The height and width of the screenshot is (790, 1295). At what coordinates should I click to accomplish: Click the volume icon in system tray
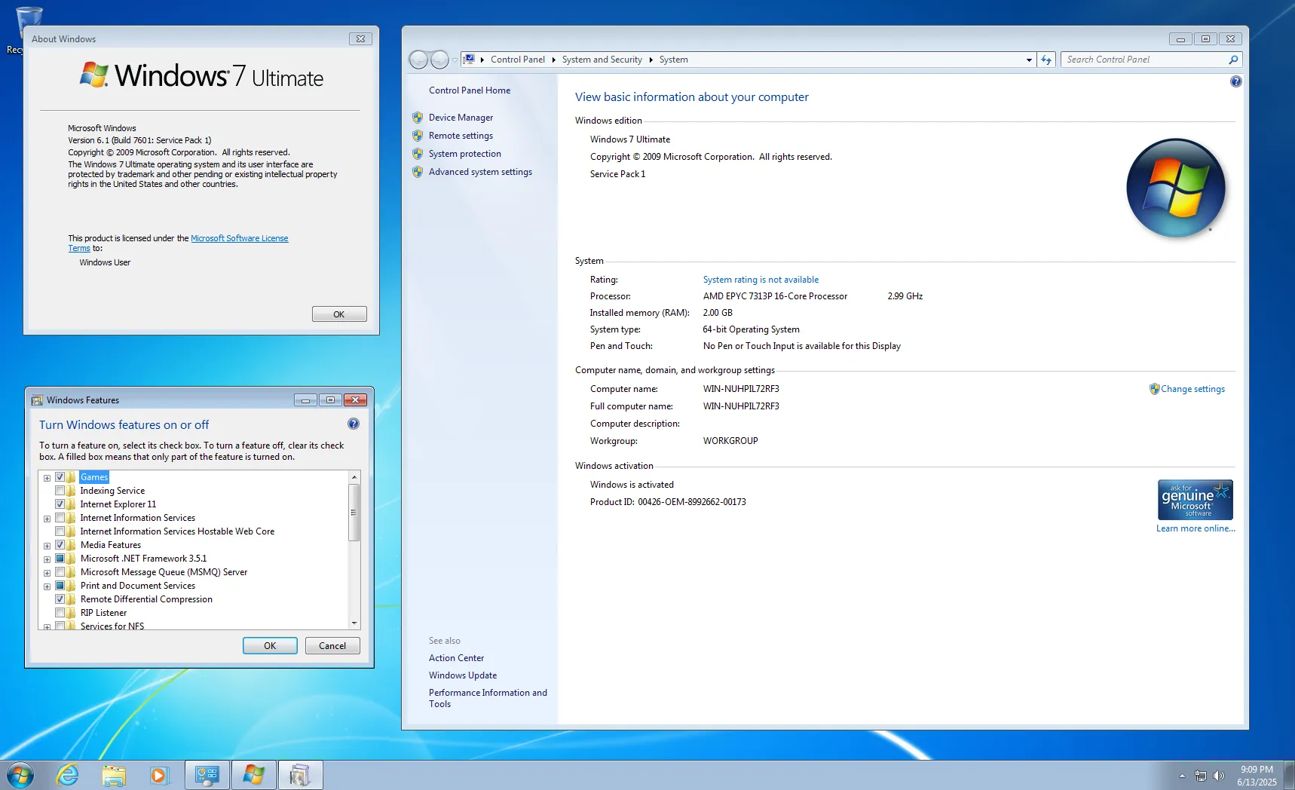click(1219, 776)
